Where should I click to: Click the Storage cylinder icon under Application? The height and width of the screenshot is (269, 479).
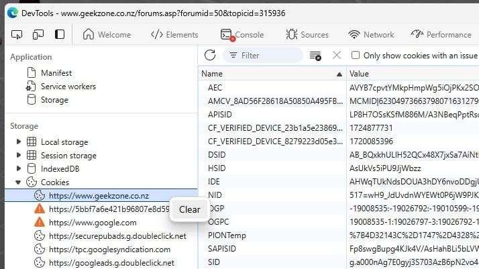pos(32,99)
